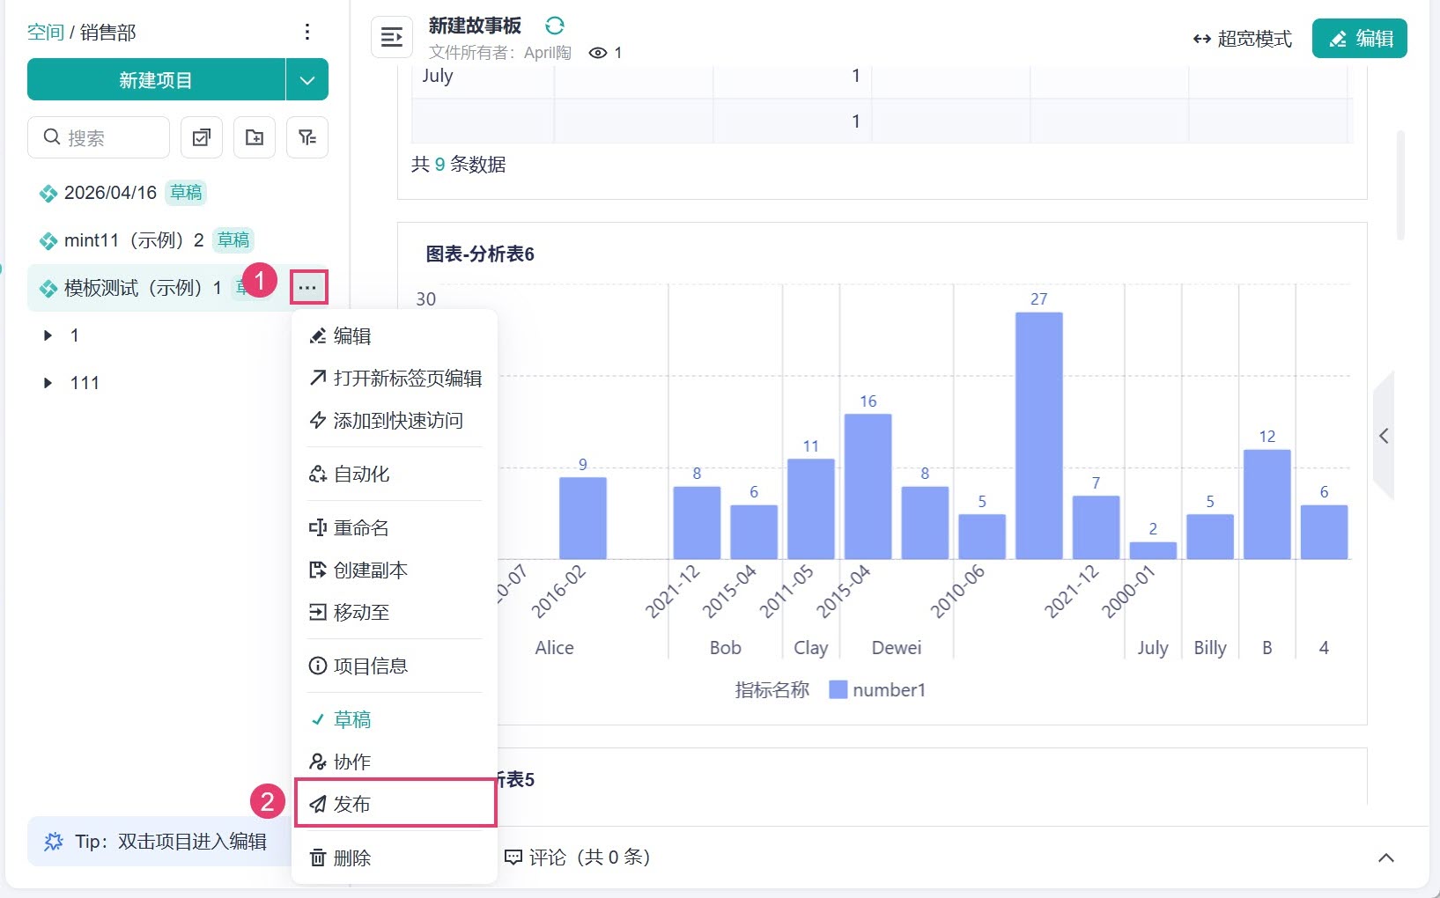The image size is (1440, 898).
Task: Select the 协作 status option
Action: 395,762
